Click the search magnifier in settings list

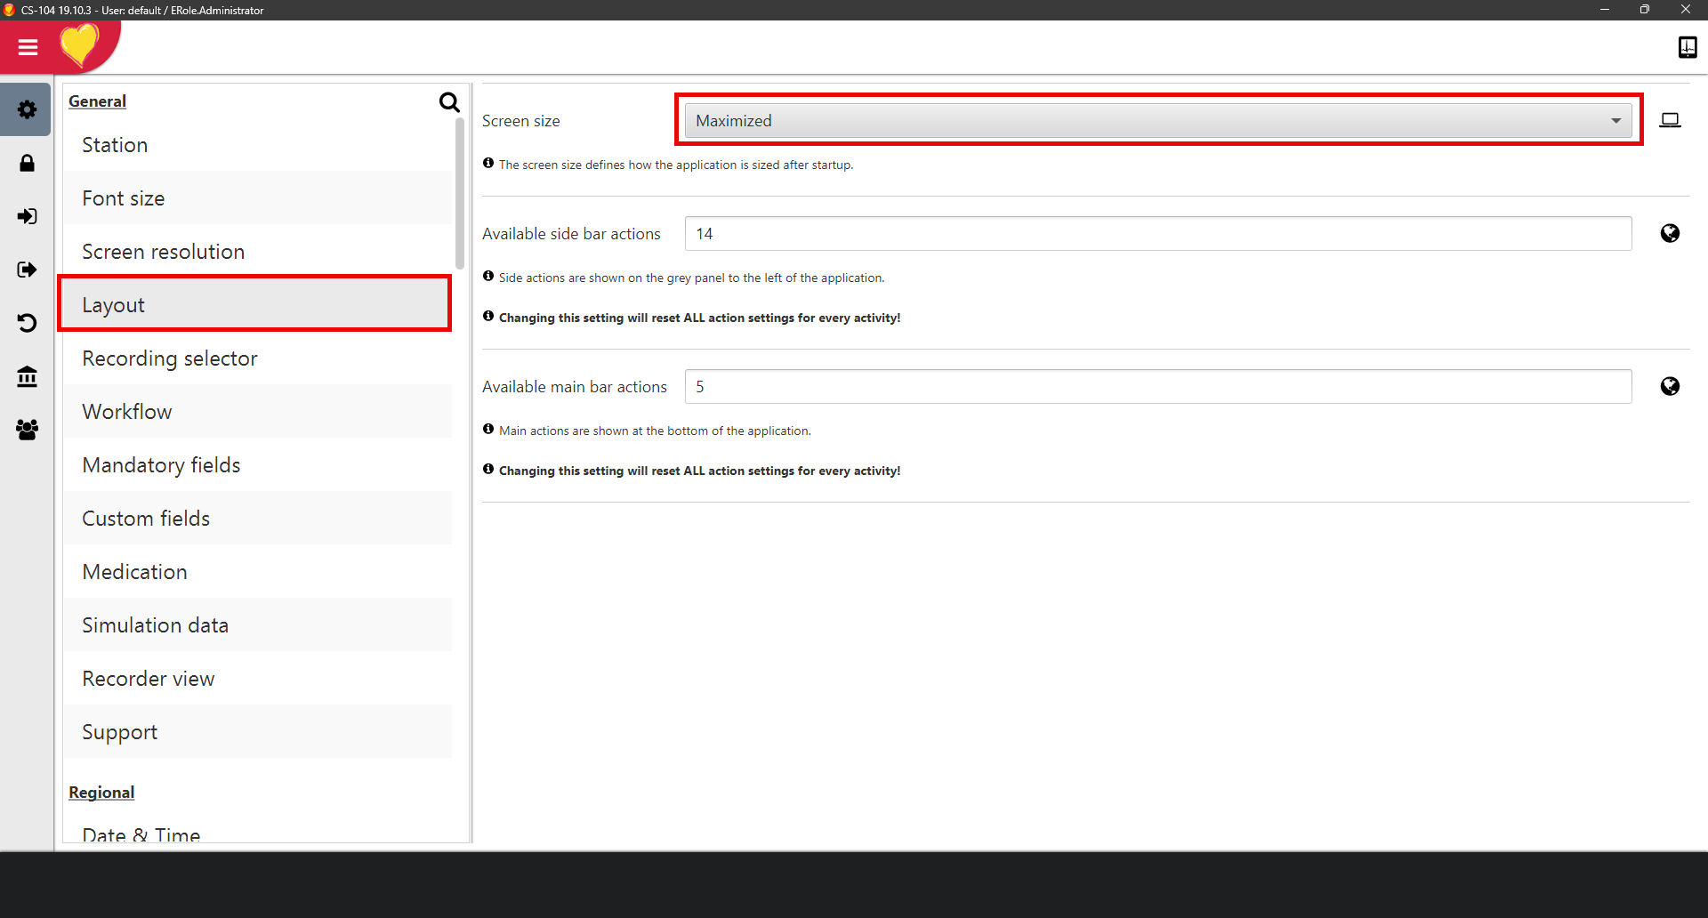(x=449, y=102)
